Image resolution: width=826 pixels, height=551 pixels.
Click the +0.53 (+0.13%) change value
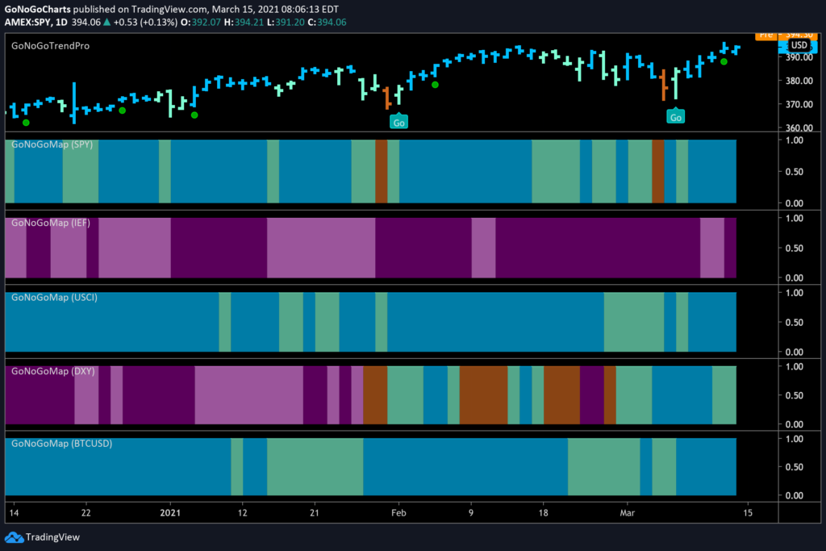click(145, 22)
